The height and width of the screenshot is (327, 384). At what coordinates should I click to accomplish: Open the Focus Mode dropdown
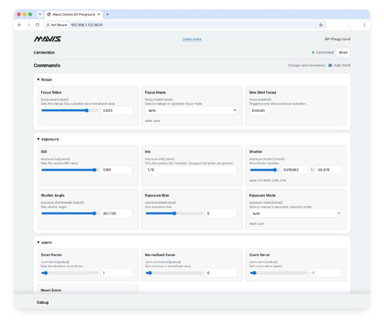[191, 110]
